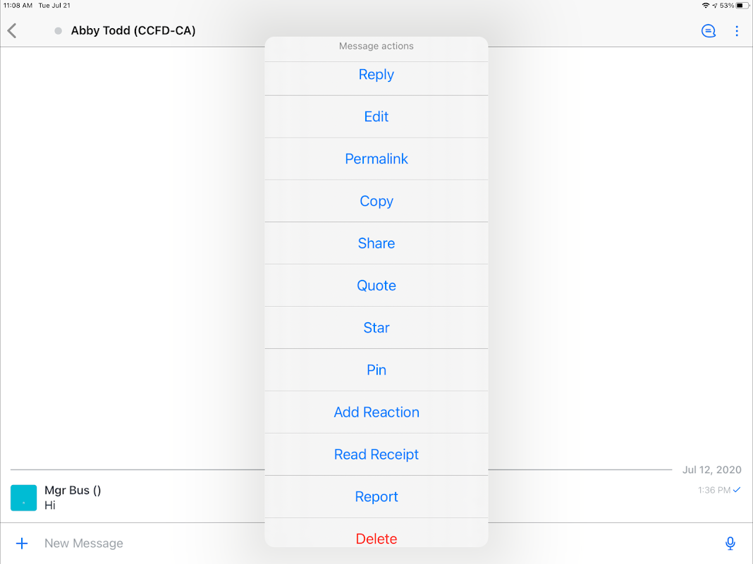Open the threads chat bubble icon
This screenshot has height=564, width=753.
pyautogui.click(x=709, y=31)
